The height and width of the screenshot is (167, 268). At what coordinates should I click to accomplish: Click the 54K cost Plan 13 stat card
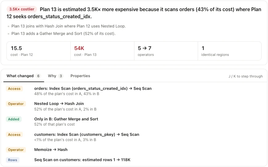coord(102,51)
